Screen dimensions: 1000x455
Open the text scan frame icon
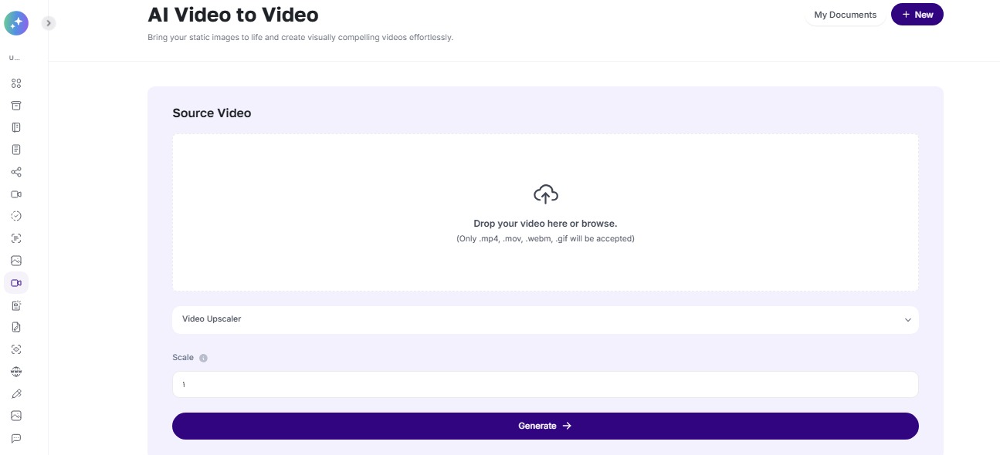click(x=16, y=238)
